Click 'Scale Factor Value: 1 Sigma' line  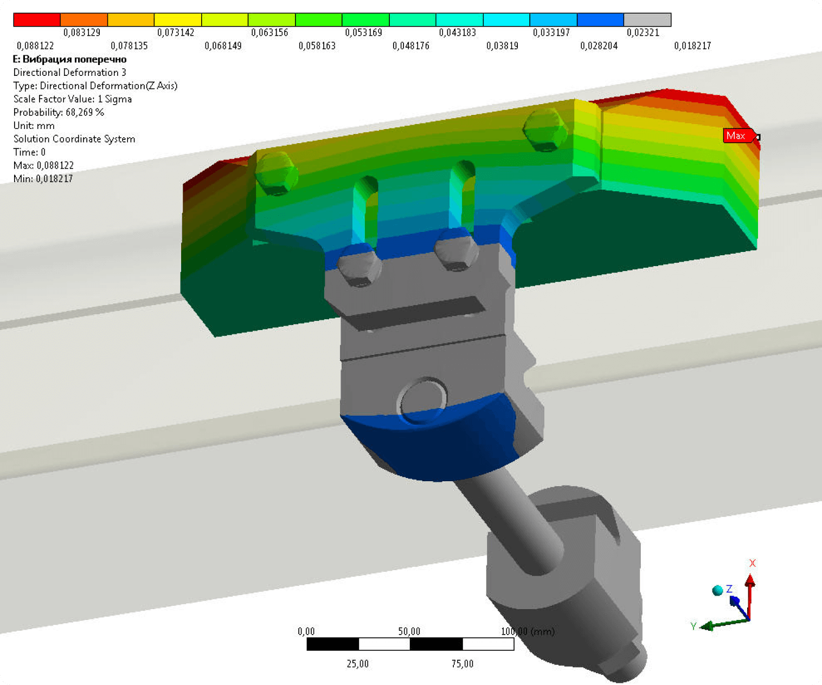coord(72,99)
